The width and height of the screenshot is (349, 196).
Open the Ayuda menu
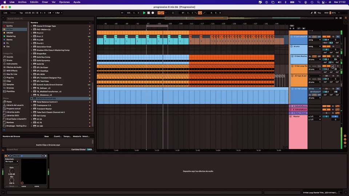[77, 2]
